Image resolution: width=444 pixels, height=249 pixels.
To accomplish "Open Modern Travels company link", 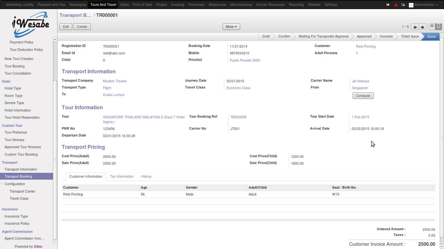I will [115, 81].
